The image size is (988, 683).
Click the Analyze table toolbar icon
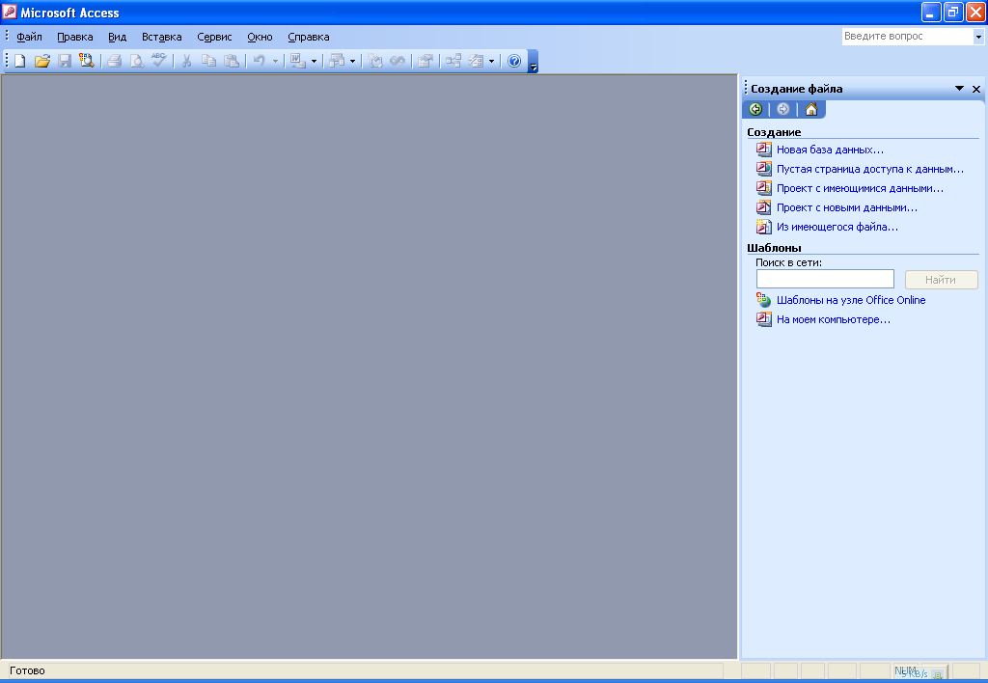point(337,61)
